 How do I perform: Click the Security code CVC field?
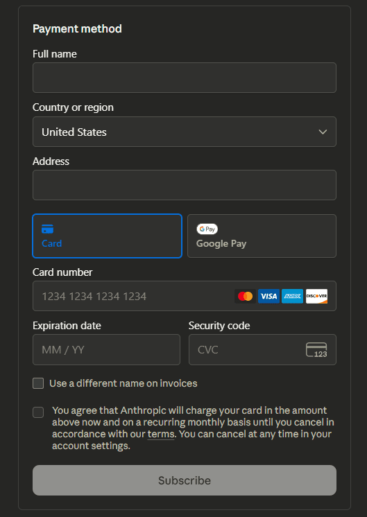[x=262, y=349]
